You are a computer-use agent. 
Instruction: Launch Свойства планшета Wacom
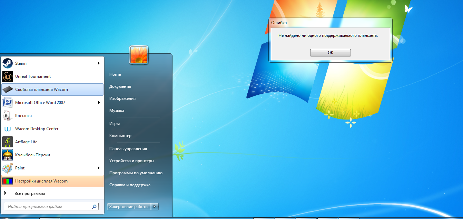click(x=52, y=90)
